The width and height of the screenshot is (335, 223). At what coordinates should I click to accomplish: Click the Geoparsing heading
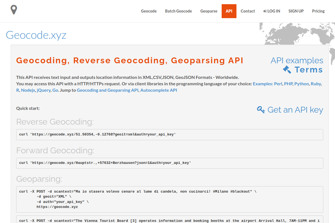pos(39,179)
